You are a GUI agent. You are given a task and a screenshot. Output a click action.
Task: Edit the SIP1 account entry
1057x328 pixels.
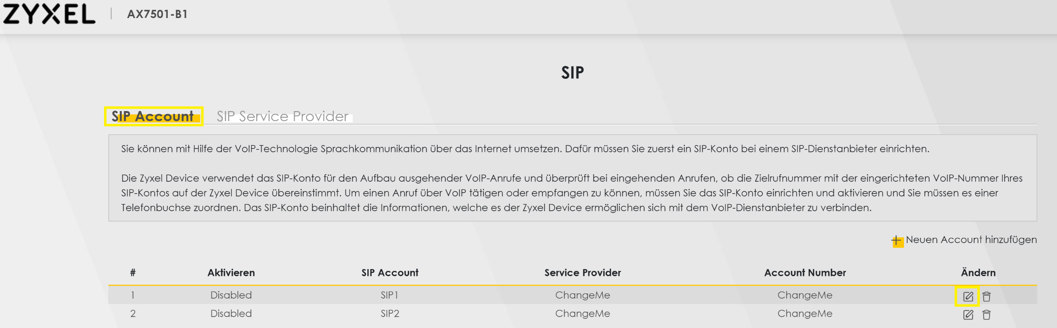pyautogui.click(x=968, y=297)
